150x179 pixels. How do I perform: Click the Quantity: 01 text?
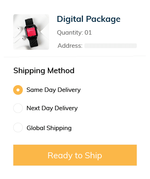pyautogui.click(x=74, y=33)
